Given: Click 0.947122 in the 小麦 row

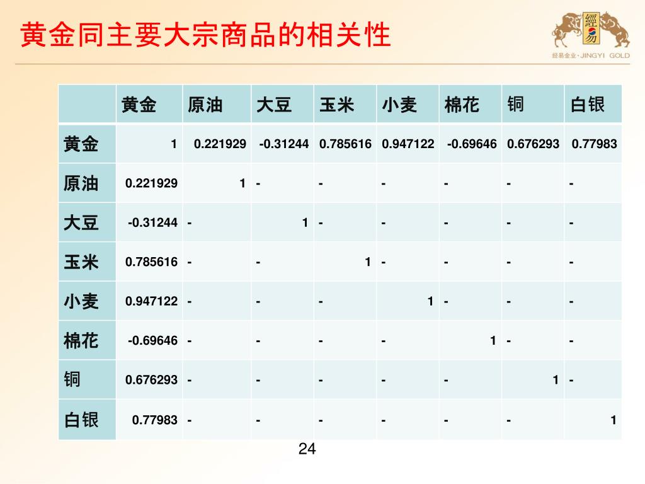Looking at the screenshot, I should [151, 301].
